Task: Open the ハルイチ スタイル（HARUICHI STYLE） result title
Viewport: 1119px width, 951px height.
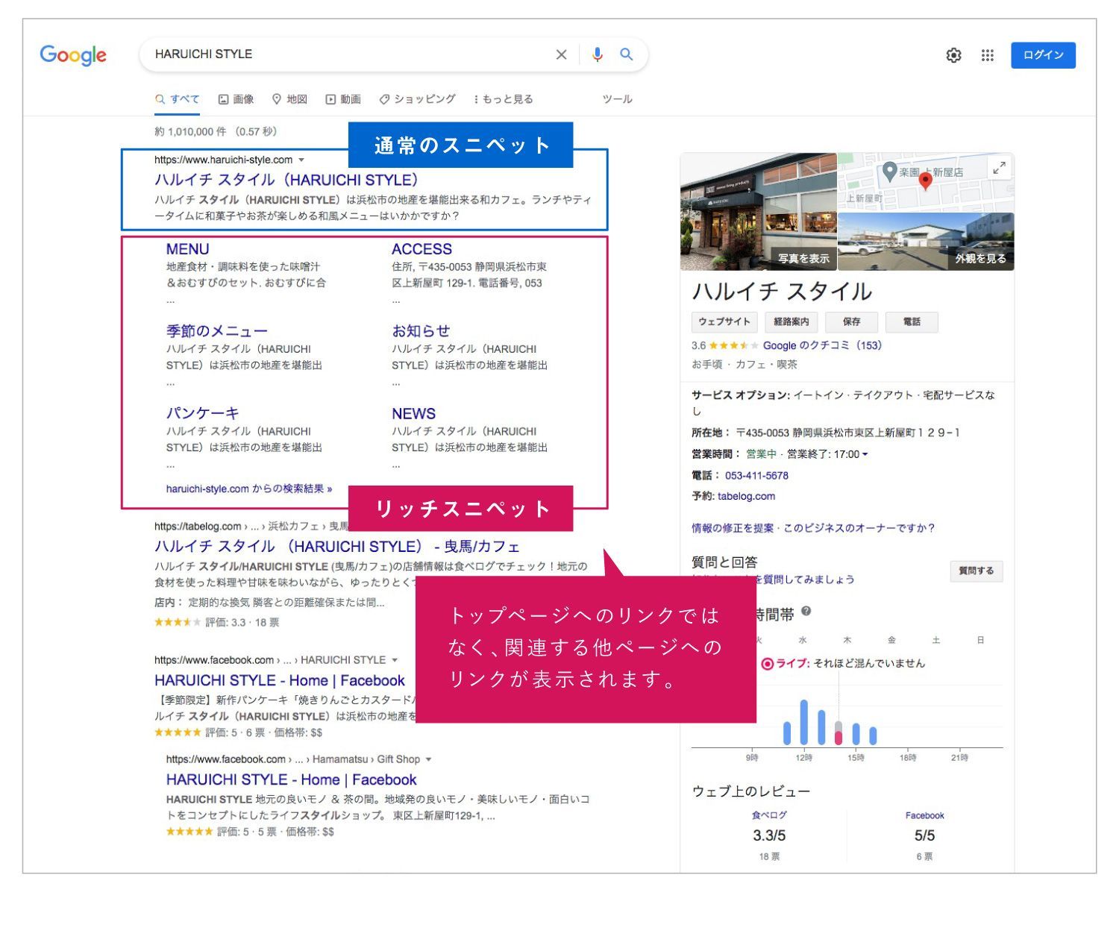Action: pyautogui.click(x=286, y=180)
